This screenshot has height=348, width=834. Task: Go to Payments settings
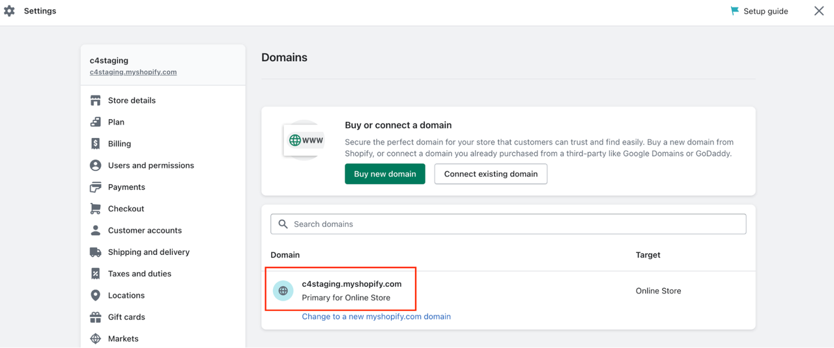pos(126,187)
